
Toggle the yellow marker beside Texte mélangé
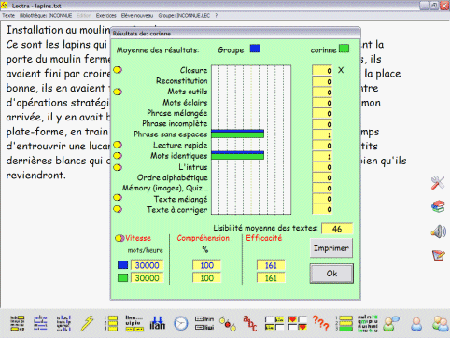118,198
